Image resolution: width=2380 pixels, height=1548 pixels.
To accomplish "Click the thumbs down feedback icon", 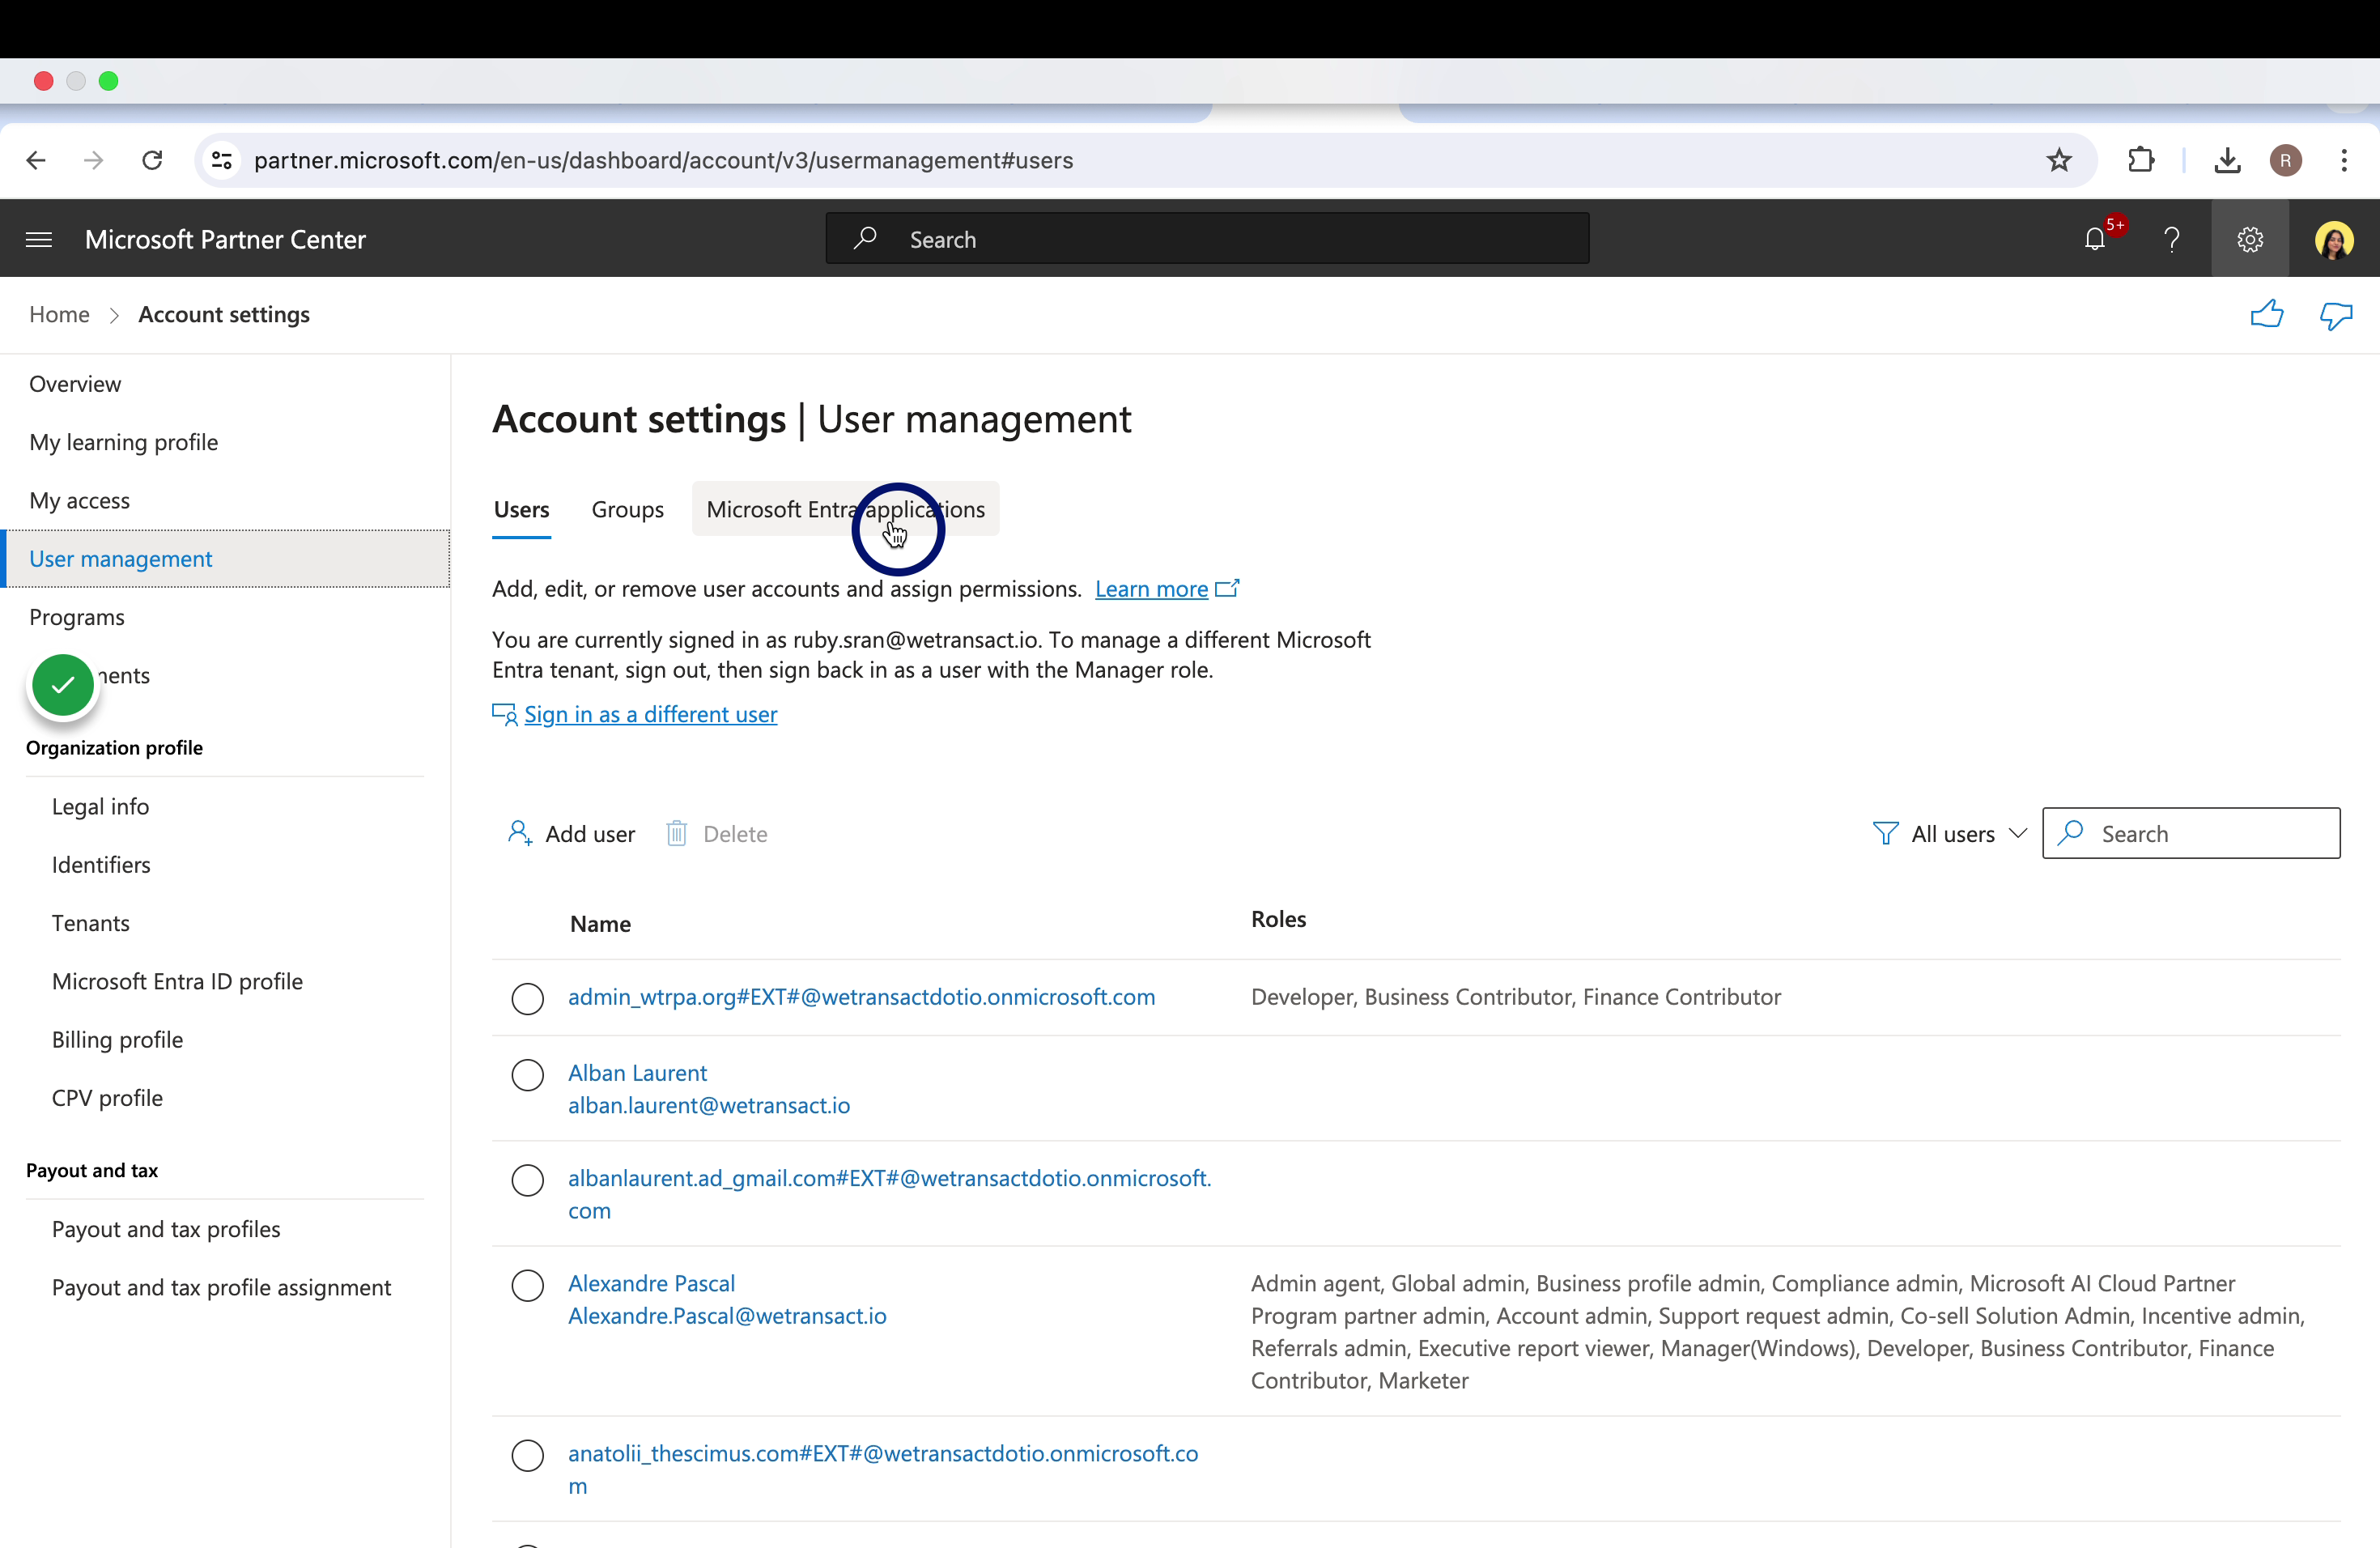I will point(2336,314).
